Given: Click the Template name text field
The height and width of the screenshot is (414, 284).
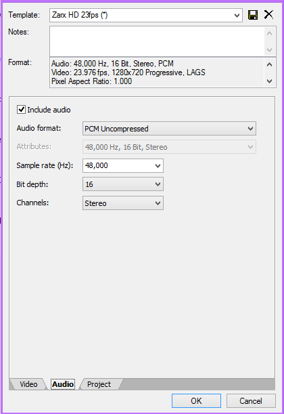Looking at the screenshot, I should pyautogui.click(x=141, y=16).
